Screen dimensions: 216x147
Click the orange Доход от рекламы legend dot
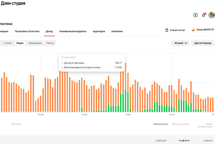click(62, 63)
